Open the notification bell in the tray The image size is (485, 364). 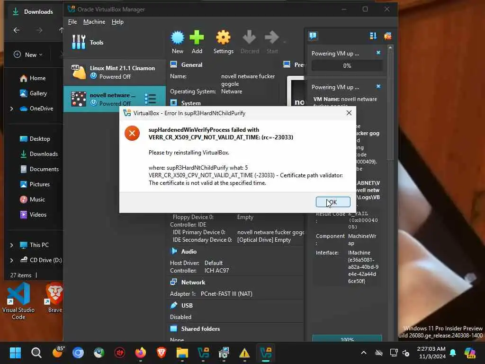tap(453, 353)
